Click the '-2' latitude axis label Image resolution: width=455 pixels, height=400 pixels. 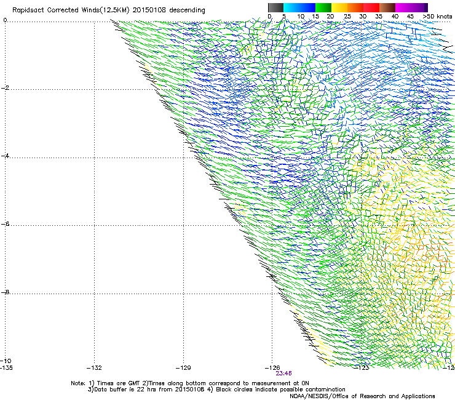5,88
